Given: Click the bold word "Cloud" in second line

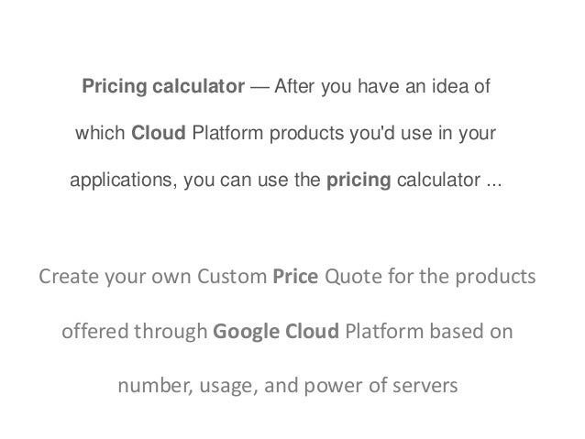Looking at the screenshot, I should (159, 133).
